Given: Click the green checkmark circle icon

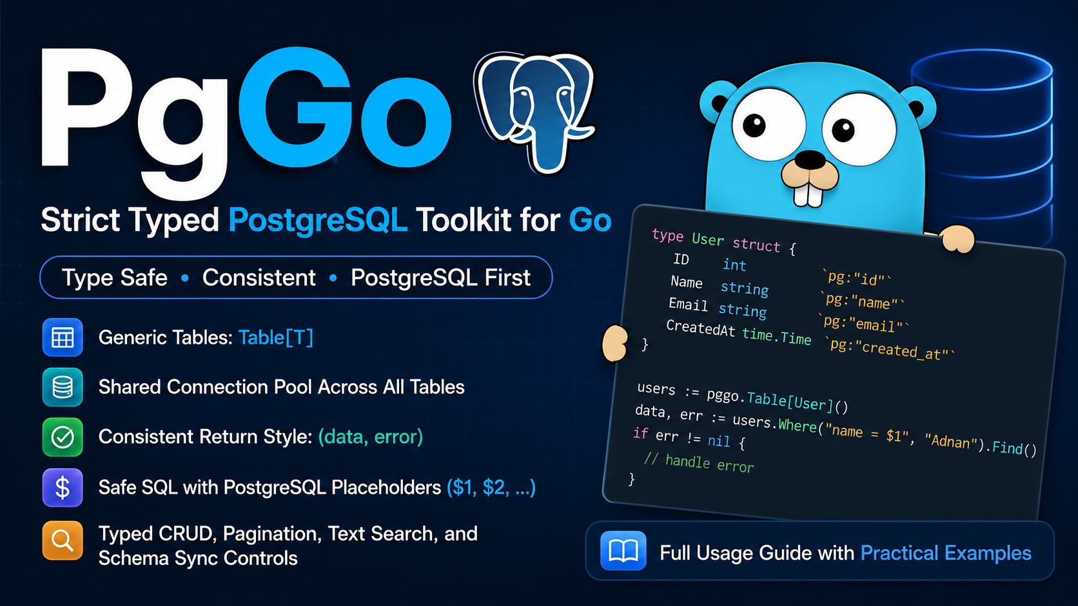Looking at the screenshot, I should tap(63, 437).
